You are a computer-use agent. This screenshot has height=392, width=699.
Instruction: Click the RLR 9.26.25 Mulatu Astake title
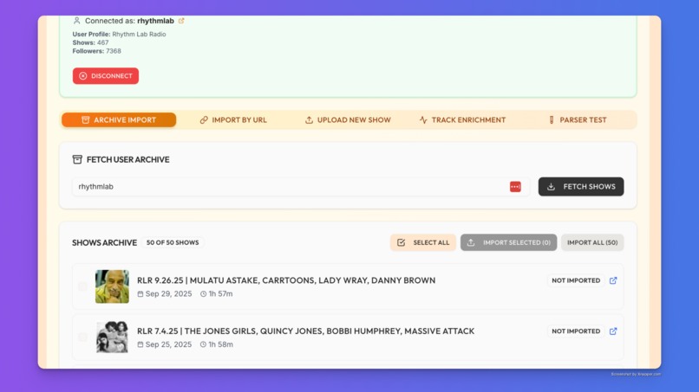coord(286,280)
